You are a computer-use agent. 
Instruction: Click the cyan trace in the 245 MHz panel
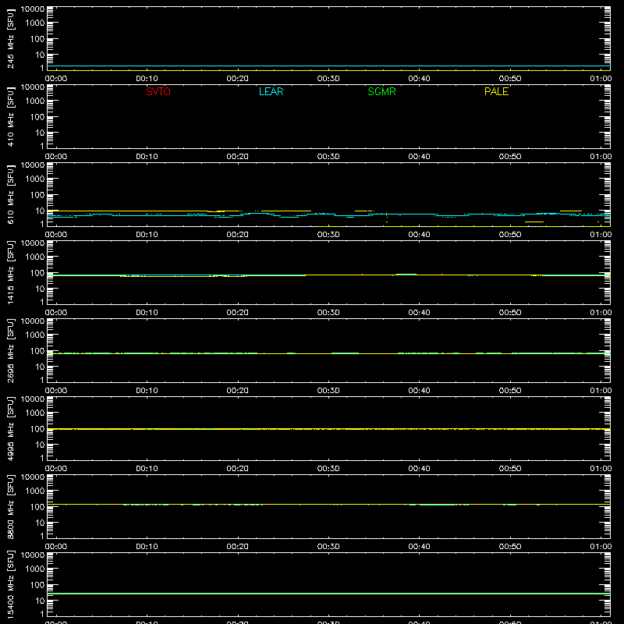328,66
